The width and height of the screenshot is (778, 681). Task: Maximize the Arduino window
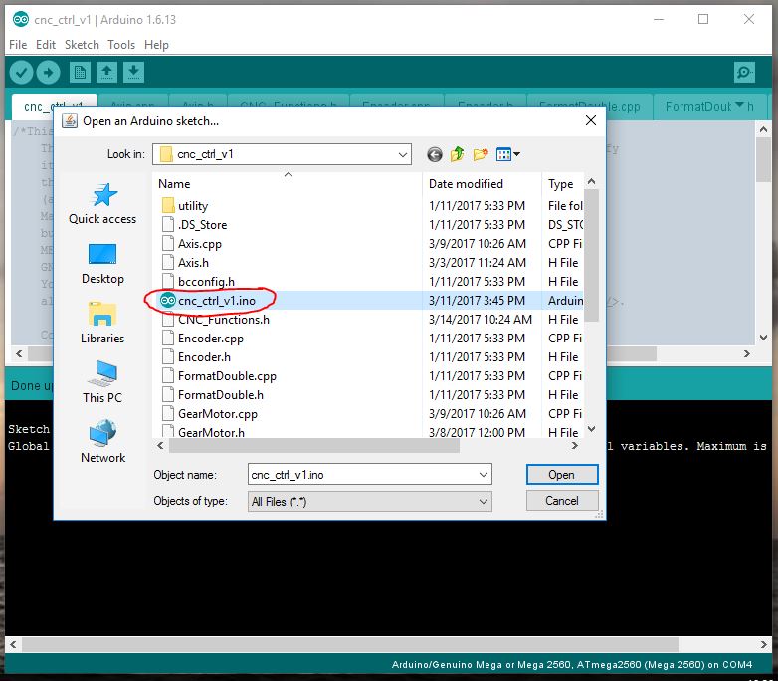point(703,19)
